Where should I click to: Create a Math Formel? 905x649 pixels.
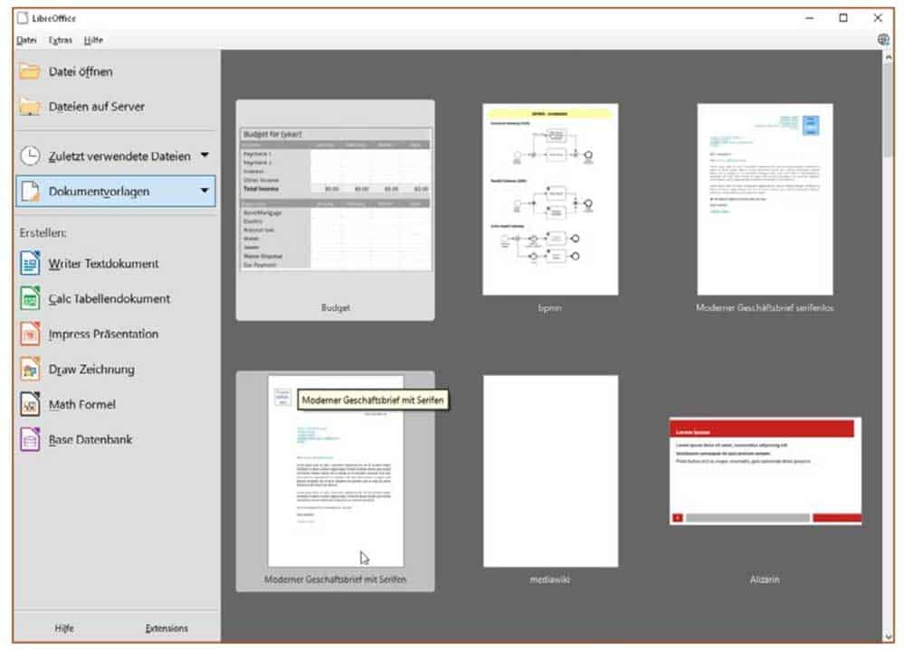pyautogui.click(x=116, y=404)
